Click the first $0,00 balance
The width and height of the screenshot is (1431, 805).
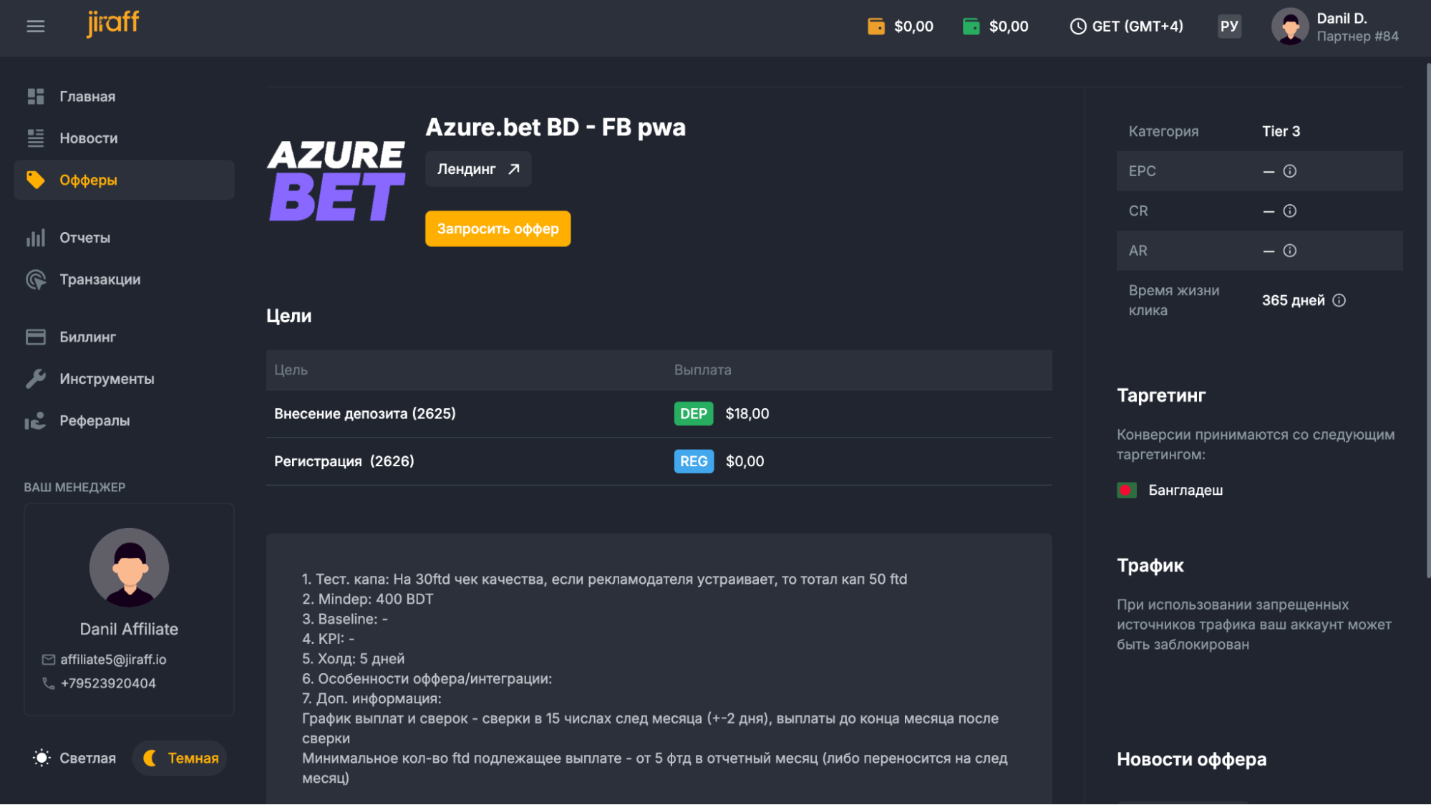point(914,26)
